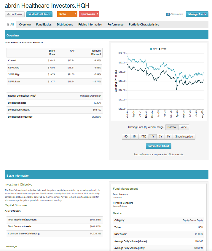Select the 5Y chart period

(169, 137)
